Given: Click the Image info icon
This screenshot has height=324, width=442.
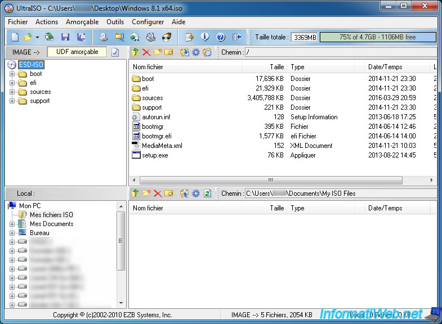Looking at the screenshot, I should tap(205, 37).
